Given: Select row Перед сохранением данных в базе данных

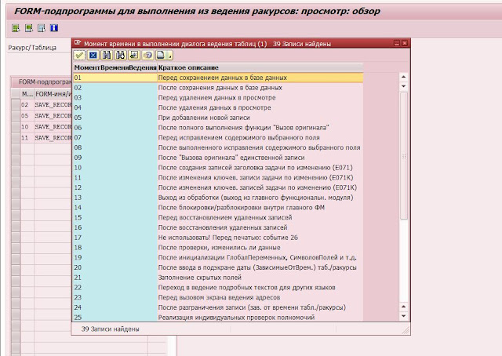Looking at the screenshot, I should tap(218, 78).
